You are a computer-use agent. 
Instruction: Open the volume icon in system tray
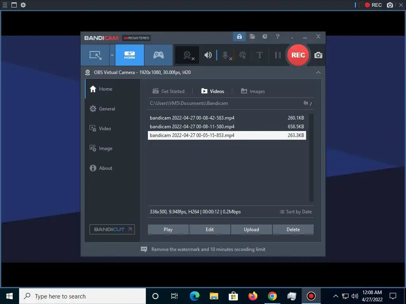tap(355, 296)
